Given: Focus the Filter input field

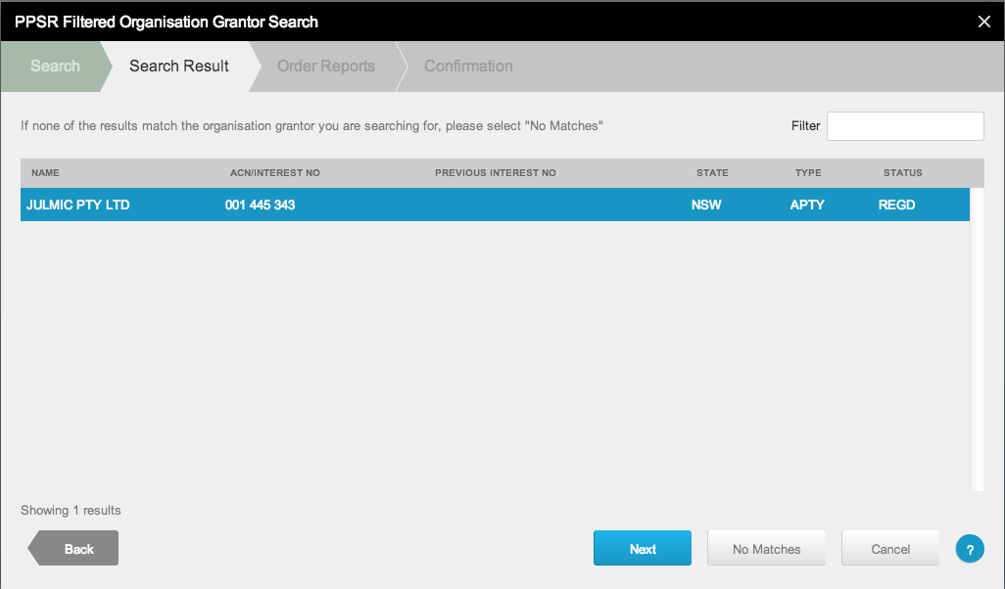Looking at the screenshot, I should tap(905, 126).
